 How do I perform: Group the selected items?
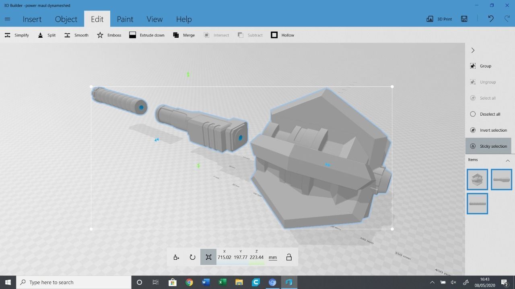[x=481, y=66]
